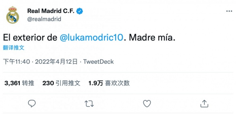
Task: Like the tweet with heart icon
Action: (147, 104)
